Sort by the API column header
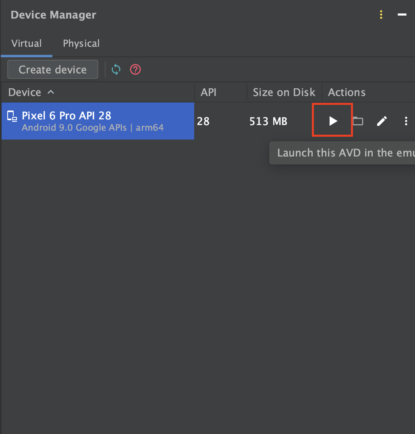The width and height of the screenshot is (415, 434). click(221, 92)
